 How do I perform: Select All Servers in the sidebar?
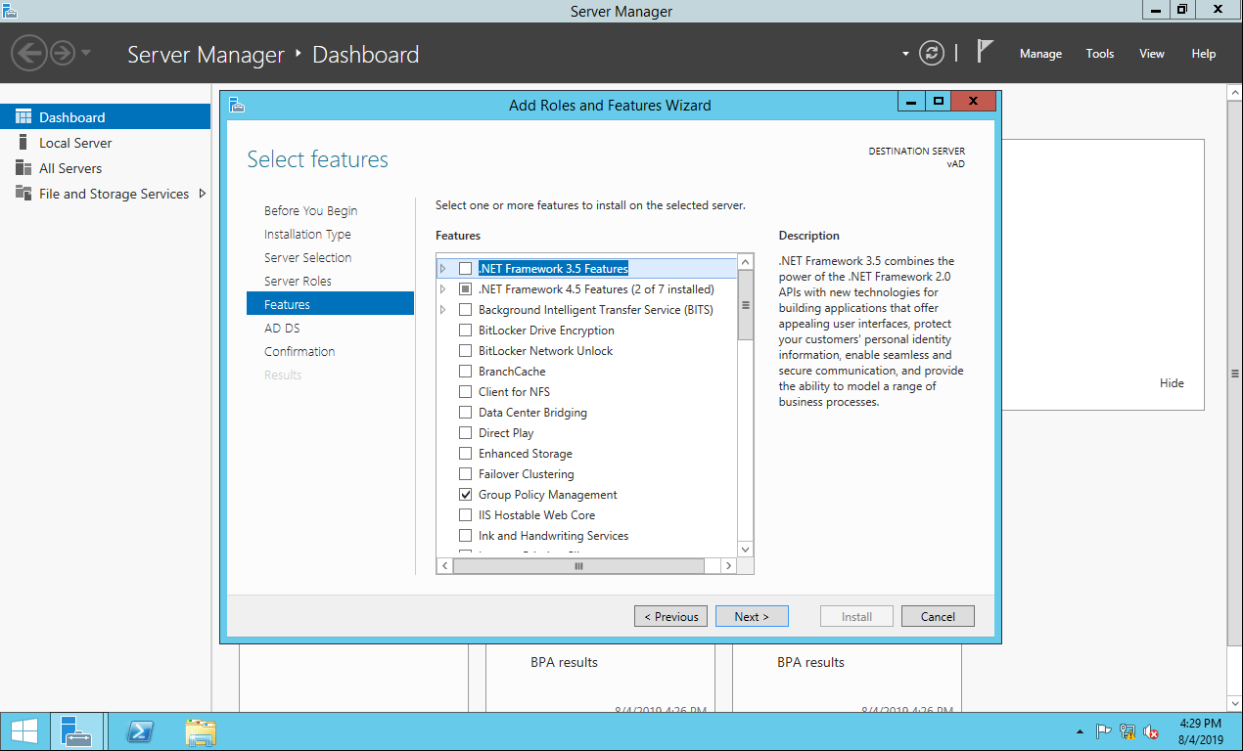tap(69, 168)
